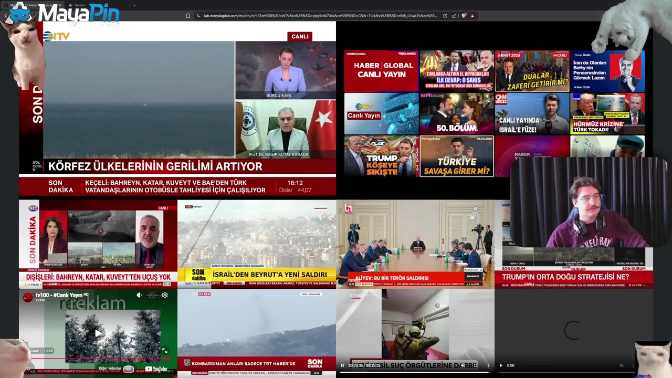Viewport: 672px width, 378px height.
Task: Enter fullscreen on the TGRT player
Action: (475, 365)
